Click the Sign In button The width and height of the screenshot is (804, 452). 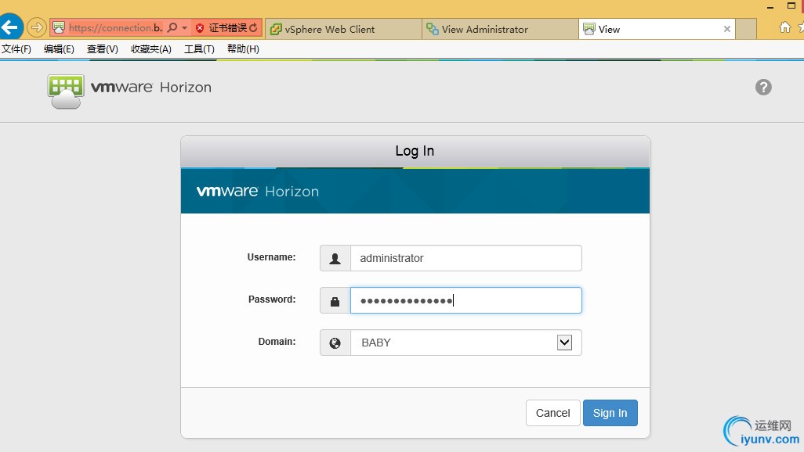[x=610, y=413]
